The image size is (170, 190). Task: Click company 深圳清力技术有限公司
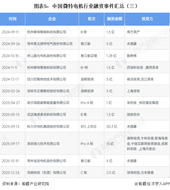coord(43,144)
